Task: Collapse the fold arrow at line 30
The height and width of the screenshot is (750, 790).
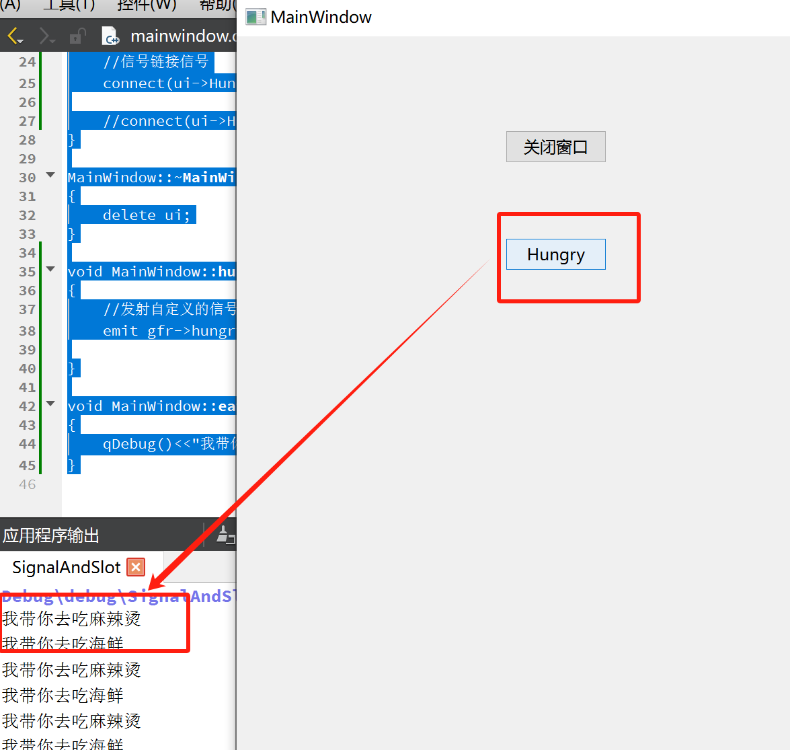Action: [50, 175]
